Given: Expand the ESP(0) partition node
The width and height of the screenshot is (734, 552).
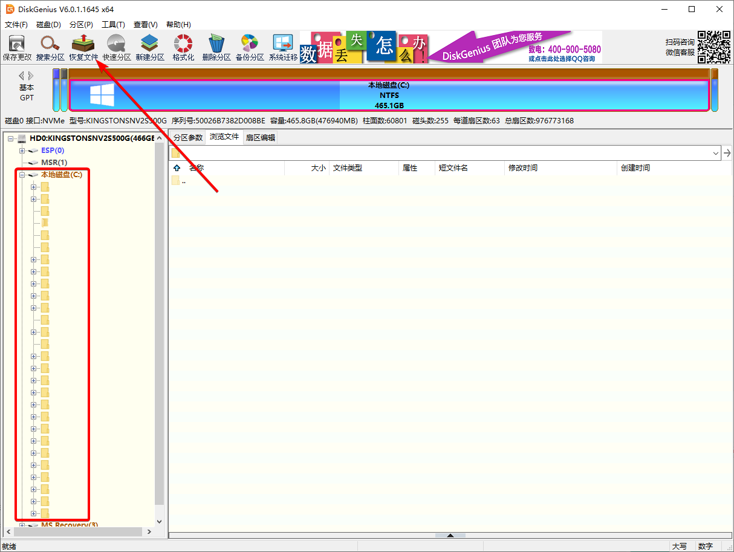Looking at the screenshot, I should coord(22,151).
